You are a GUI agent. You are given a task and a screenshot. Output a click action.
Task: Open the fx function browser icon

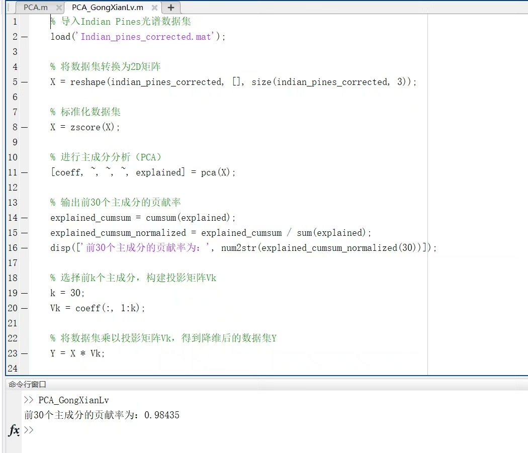(14, 430)
